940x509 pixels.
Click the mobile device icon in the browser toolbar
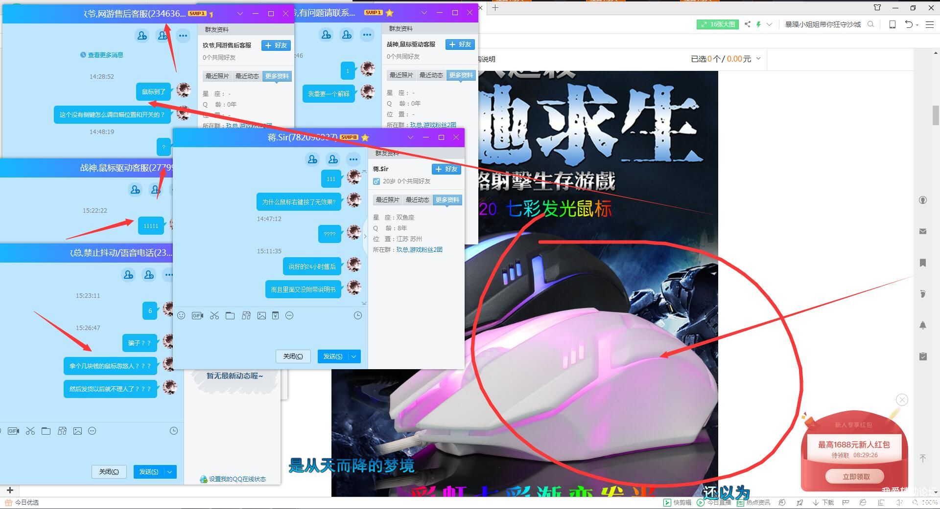tap(893, 24)
